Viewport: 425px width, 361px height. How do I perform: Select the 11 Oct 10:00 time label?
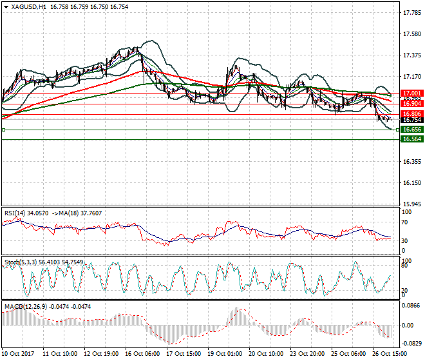coord(60,354)
